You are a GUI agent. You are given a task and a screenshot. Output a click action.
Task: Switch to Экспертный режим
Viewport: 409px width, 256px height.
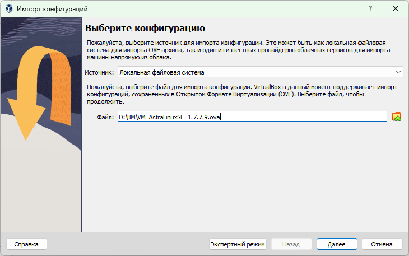[238, 244]
